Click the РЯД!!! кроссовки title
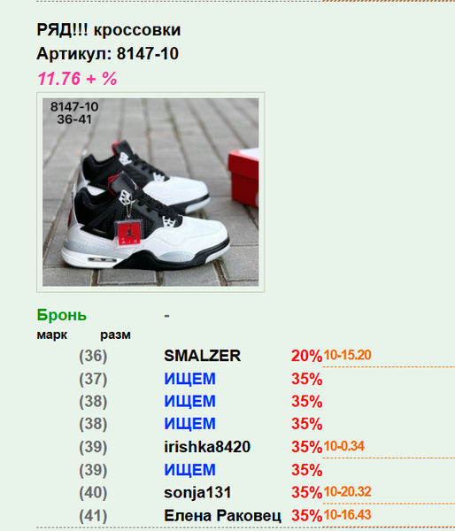 tap(108, 30)
